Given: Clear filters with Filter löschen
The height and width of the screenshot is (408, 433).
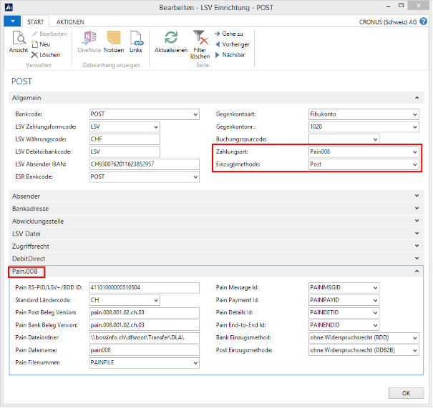Looking at the screenshot, I should pyautogui.click(x=200, y=43).
